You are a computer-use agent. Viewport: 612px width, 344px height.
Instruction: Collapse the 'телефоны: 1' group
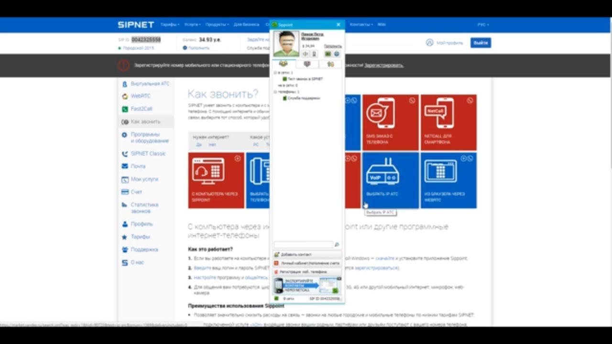(275, 92)
